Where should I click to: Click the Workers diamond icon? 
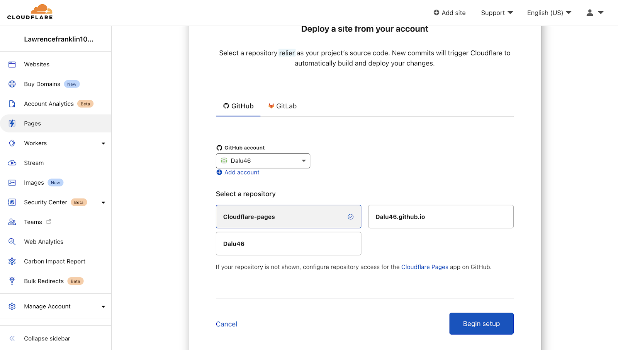coord(12,143)
